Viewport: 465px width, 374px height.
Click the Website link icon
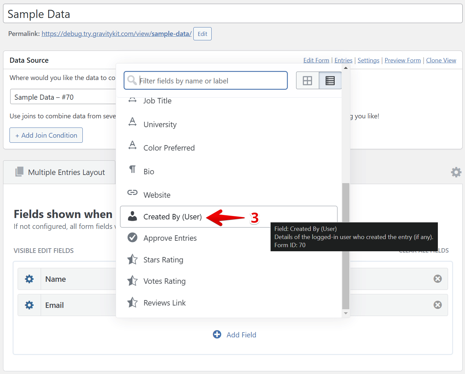pos(132,192)
